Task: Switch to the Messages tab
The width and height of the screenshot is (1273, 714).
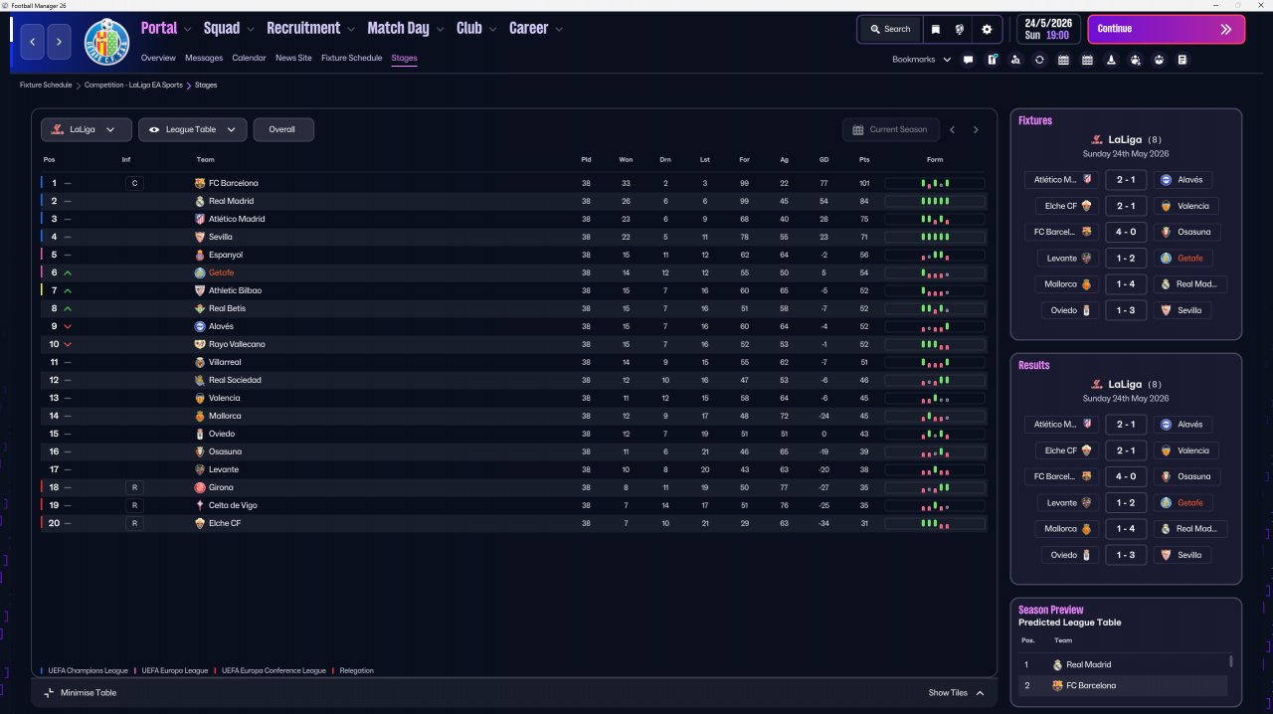Action: (x=204, y=58)
